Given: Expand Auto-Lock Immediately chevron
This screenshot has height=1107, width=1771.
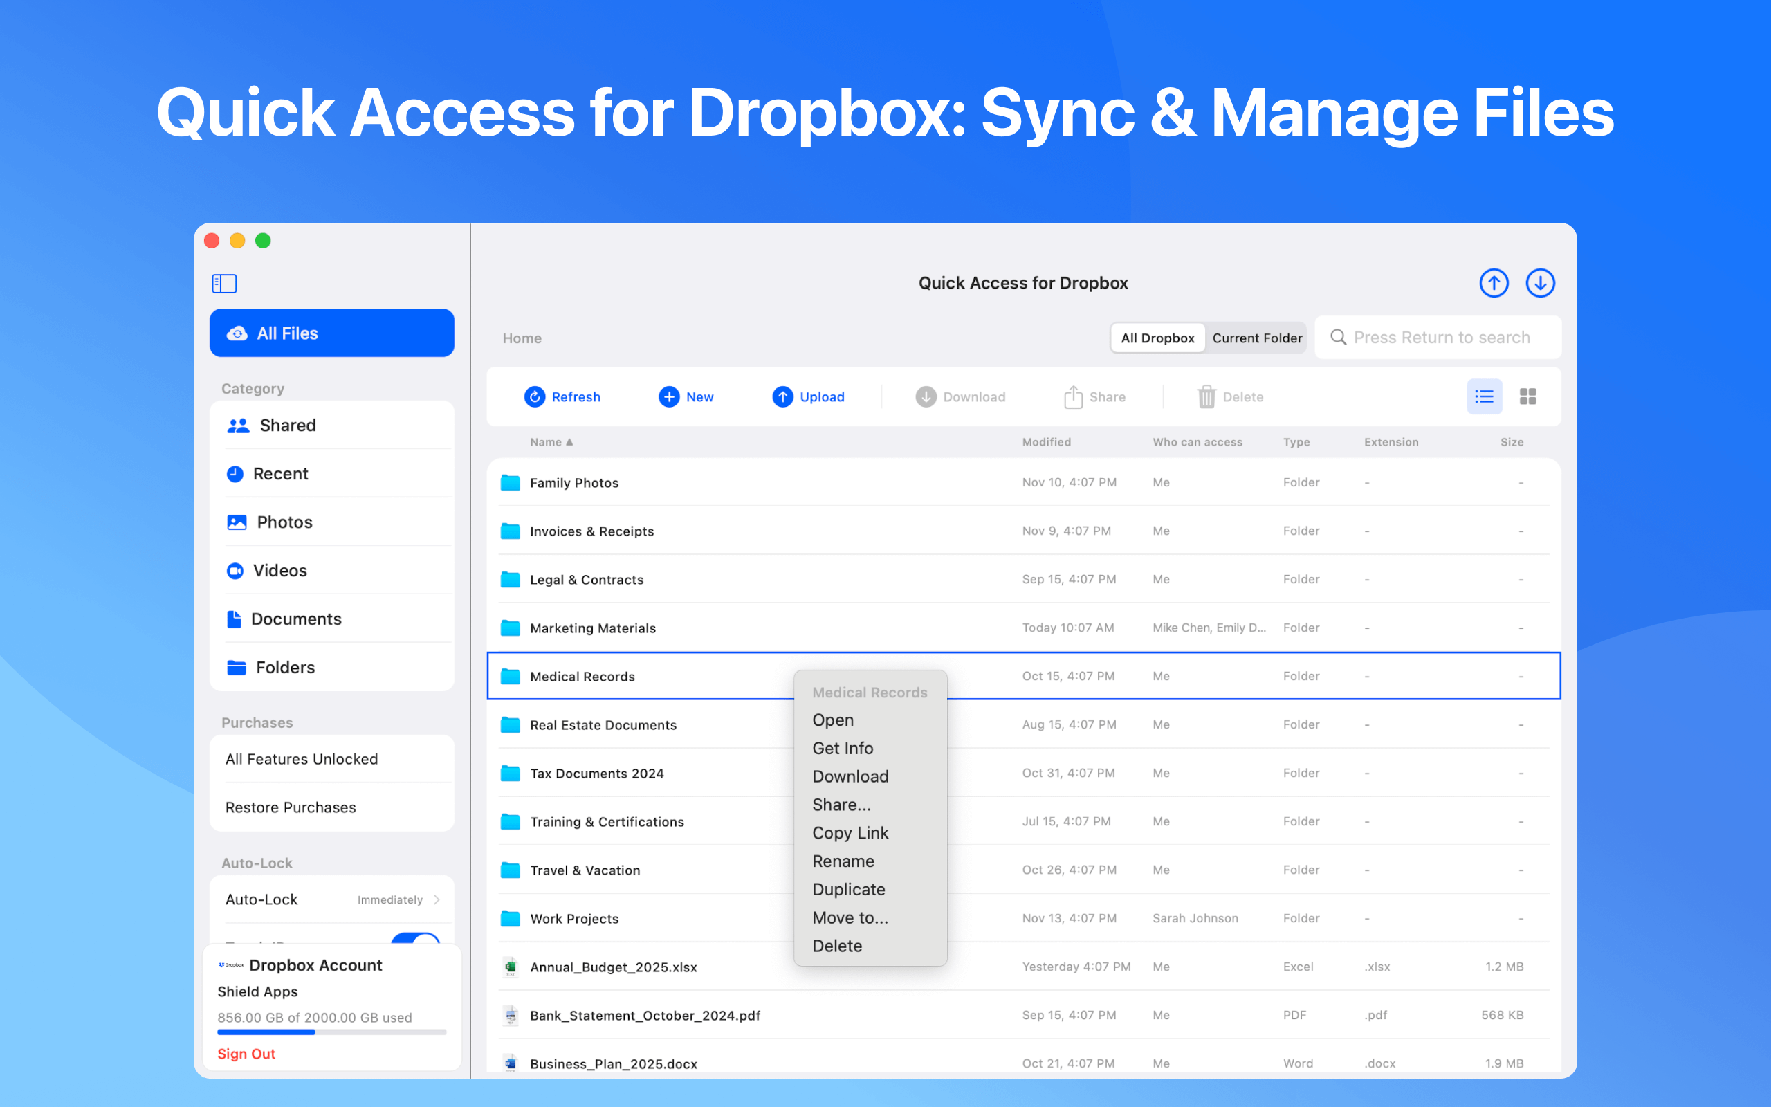Looking at the screenshot, I should [x=437, y=900].
